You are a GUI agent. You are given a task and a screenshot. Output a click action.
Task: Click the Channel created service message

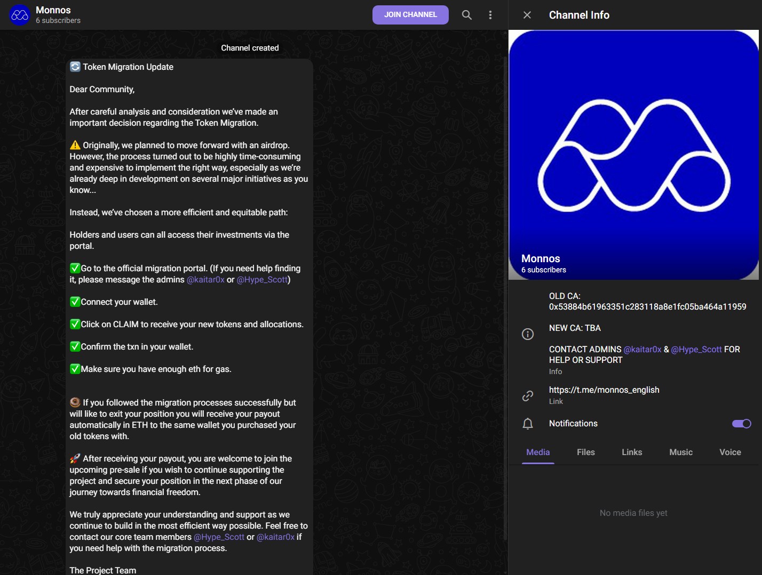[x=250, y=48]
